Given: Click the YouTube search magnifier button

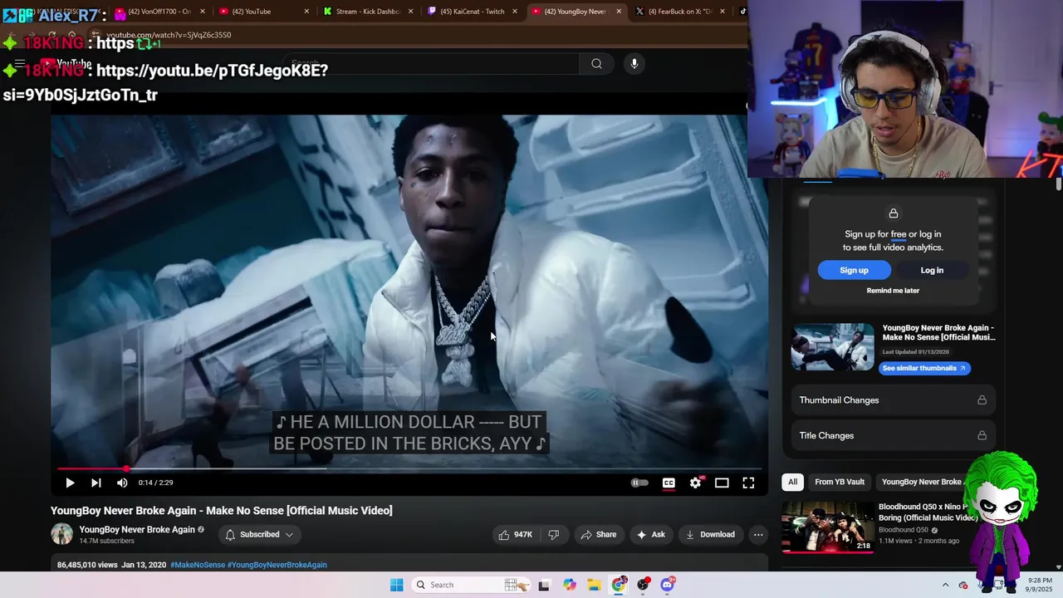Looking at the screenshot, I should [x=596, y=64].
